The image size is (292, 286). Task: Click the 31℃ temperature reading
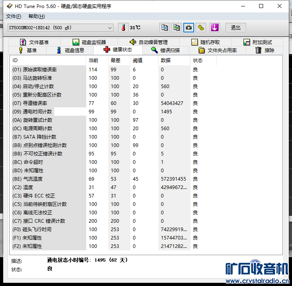[135, 28]
